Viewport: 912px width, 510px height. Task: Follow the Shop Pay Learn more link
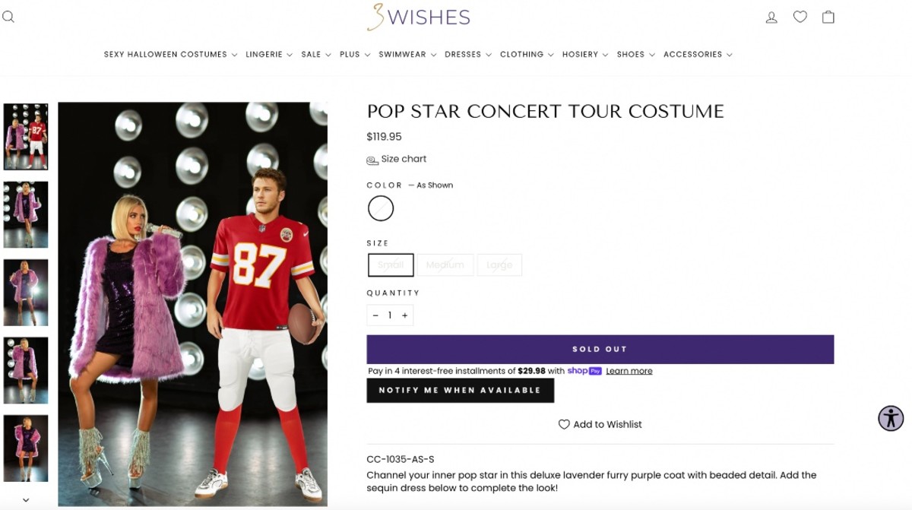pyautogui.click(x=629, y=372)
